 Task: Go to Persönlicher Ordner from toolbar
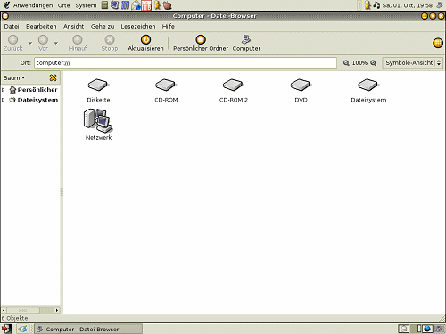(201, 43)
